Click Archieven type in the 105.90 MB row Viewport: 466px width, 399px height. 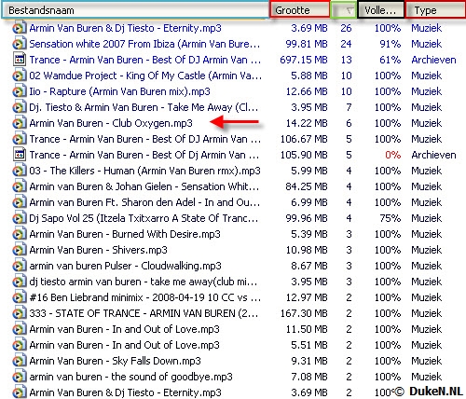(433, 155)
